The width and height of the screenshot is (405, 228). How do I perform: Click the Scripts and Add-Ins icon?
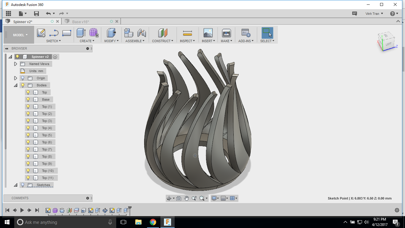click(x=246, y=33)
